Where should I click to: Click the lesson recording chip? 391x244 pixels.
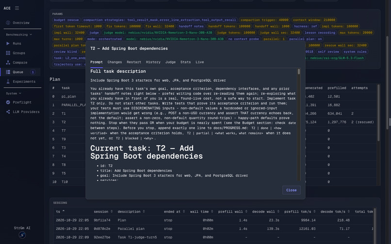click(x=320, y=32)
